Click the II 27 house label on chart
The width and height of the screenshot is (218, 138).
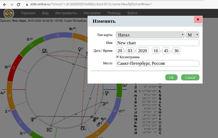8,111
